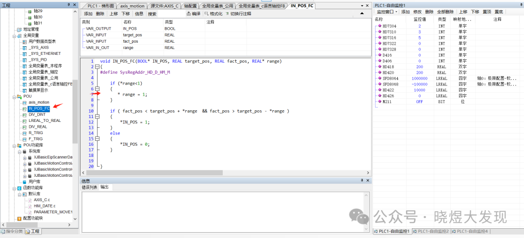
Task: Pin the 信息 info panel
Action: (361, 180)
